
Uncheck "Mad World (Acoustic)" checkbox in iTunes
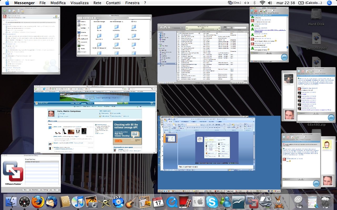coord(182,33)
